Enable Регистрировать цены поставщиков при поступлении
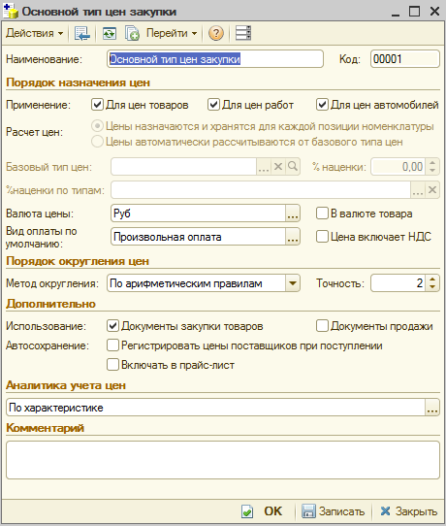Image resolution: width=446 pixels, height=526 pixels. [112, 345]
